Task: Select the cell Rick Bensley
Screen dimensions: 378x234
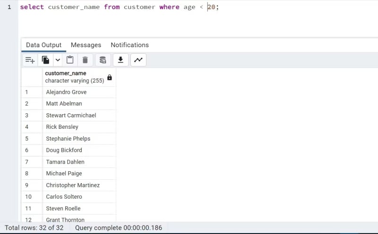Action: pyautogui.click(x=79, y=127)
